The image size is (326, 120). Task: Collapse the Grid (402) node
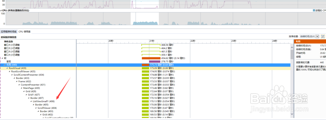tap(41, 114)
